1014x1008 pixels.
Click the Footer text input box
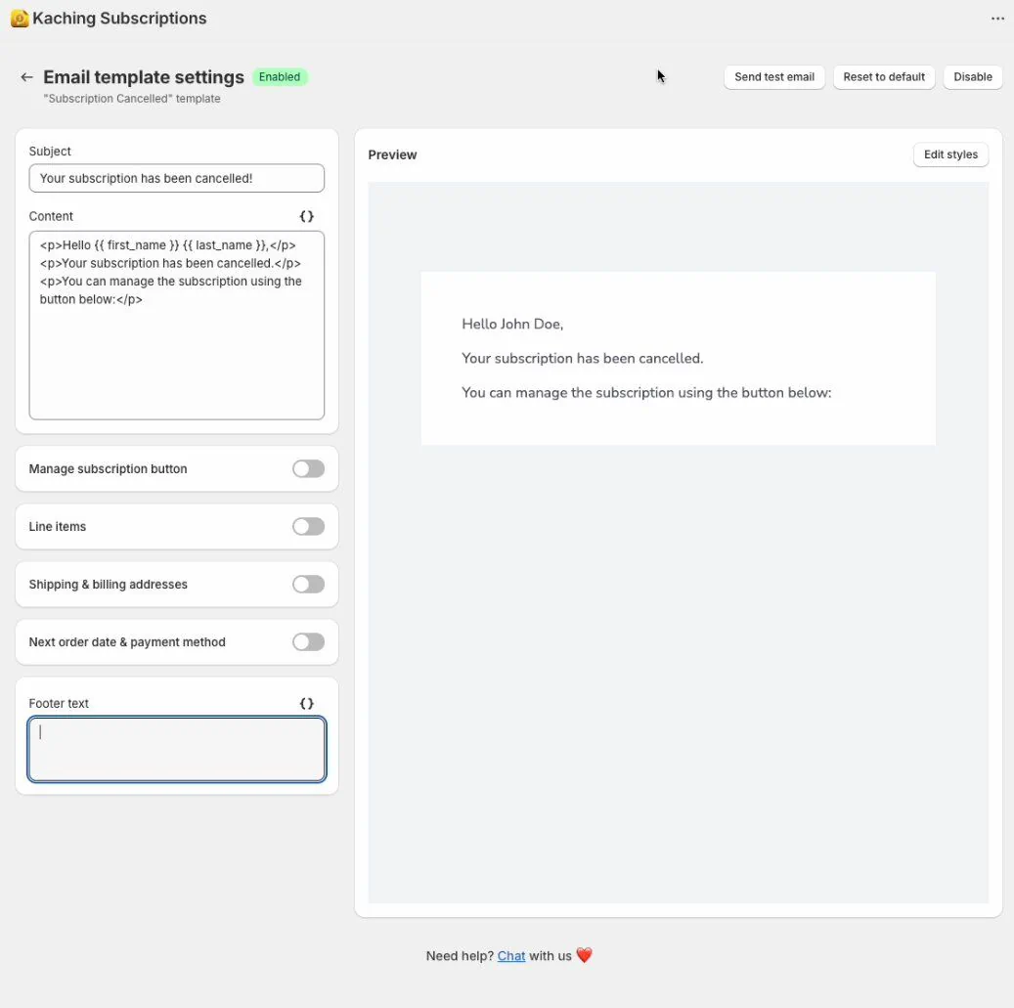tap(177, 749)
